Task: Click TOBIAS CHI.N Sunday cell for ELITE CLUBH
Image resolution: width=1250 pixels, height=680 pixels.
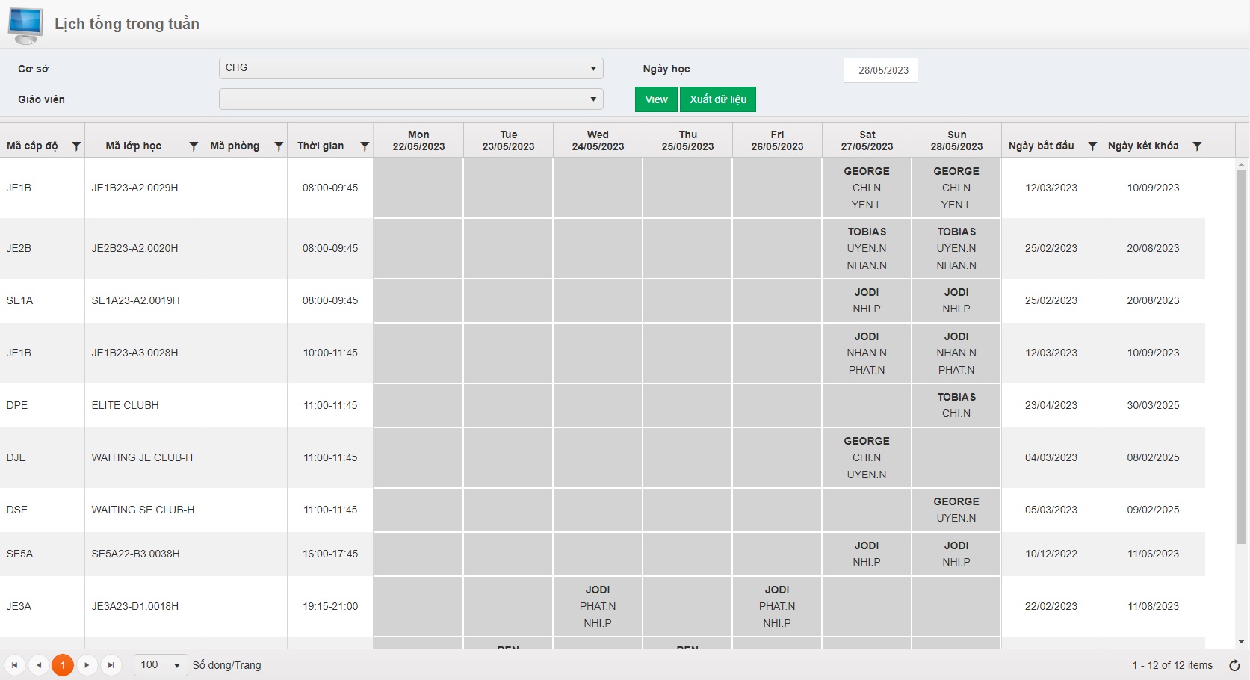Action: point(956,405)
